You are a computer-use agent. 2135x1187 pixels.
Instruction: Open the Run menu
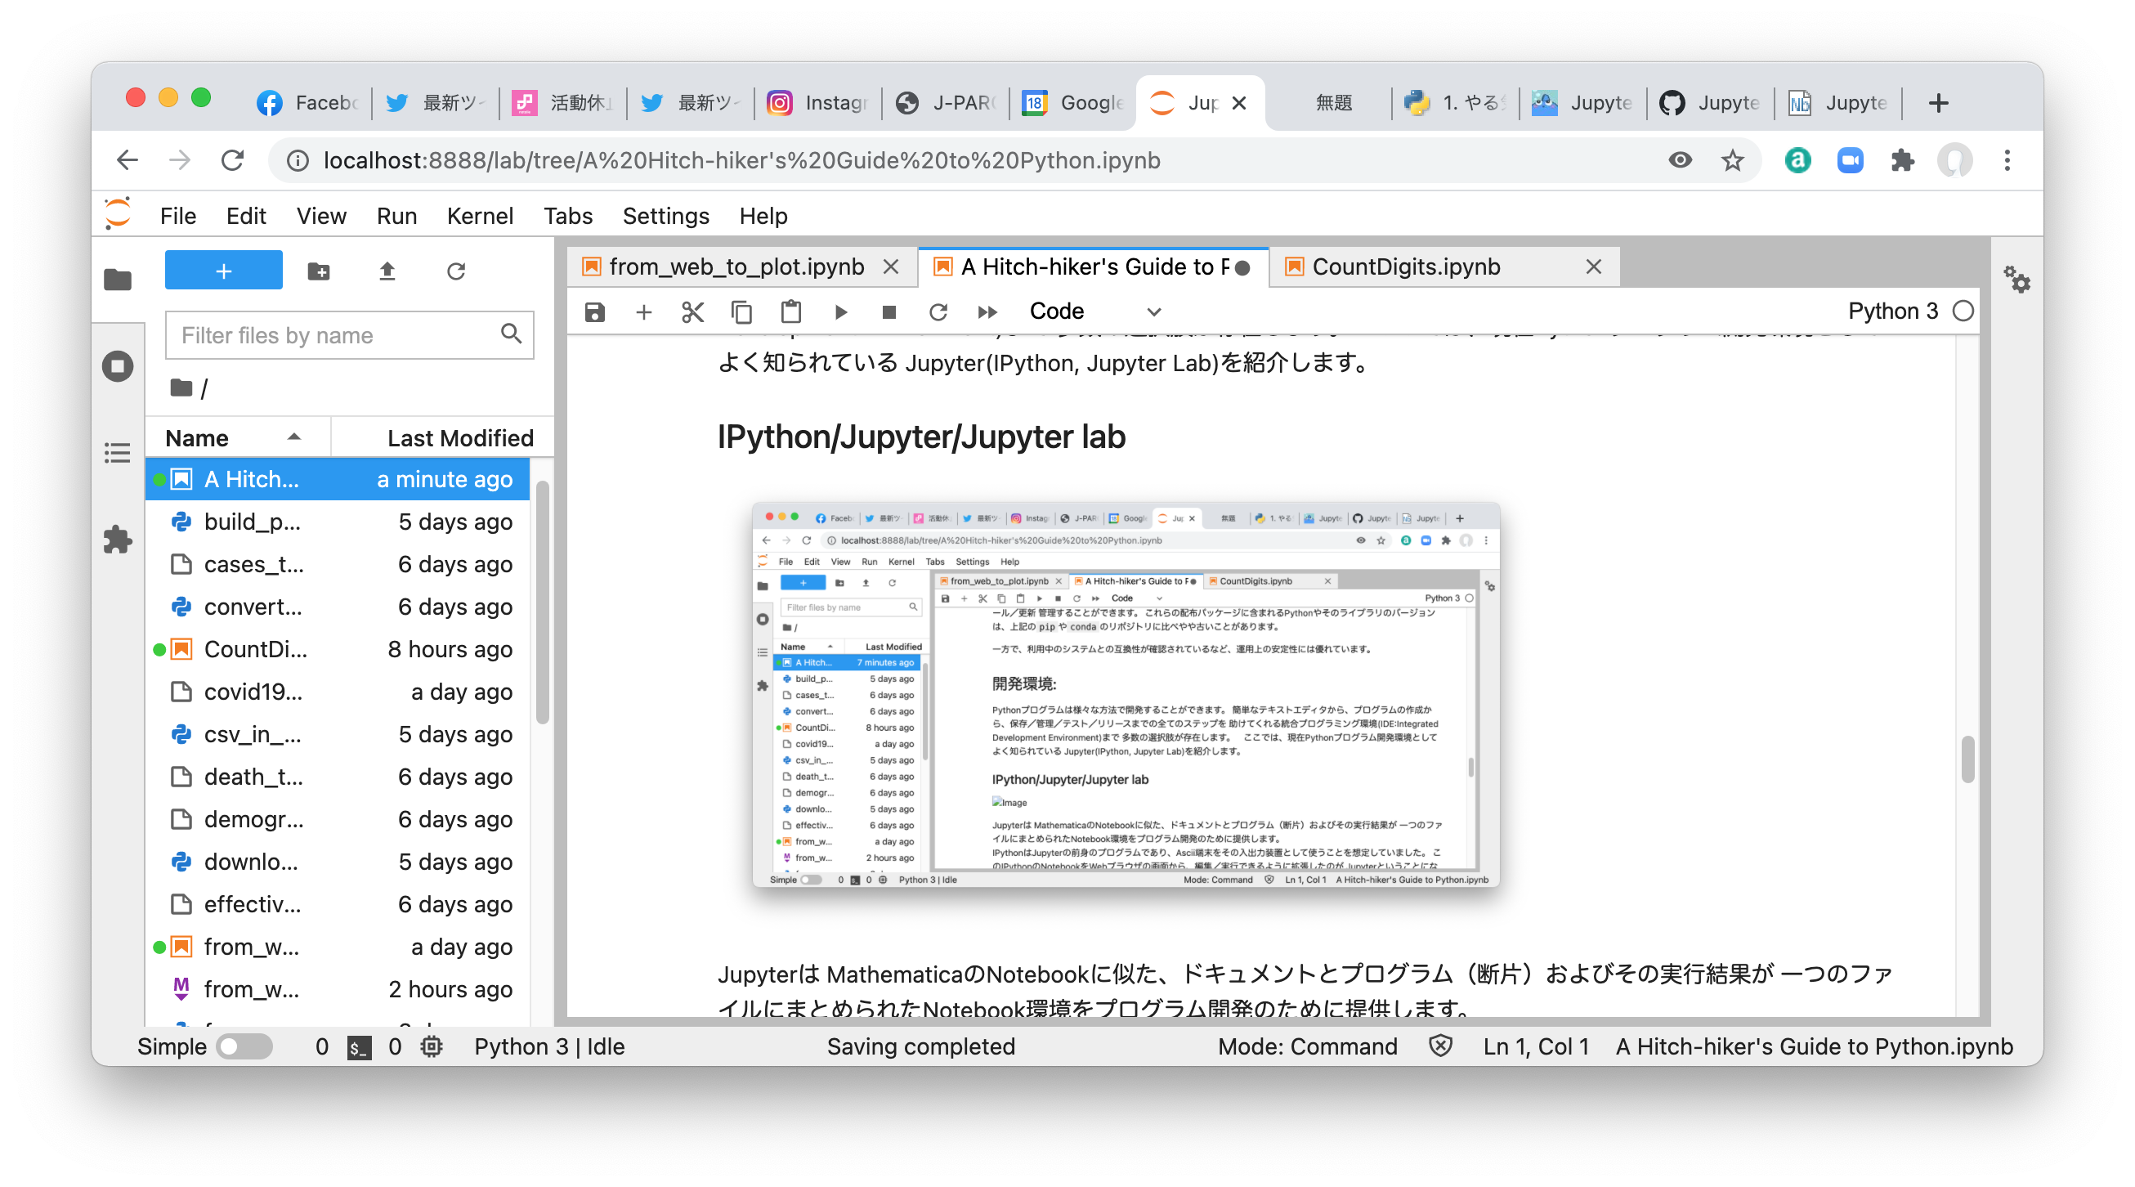(396, 217)
